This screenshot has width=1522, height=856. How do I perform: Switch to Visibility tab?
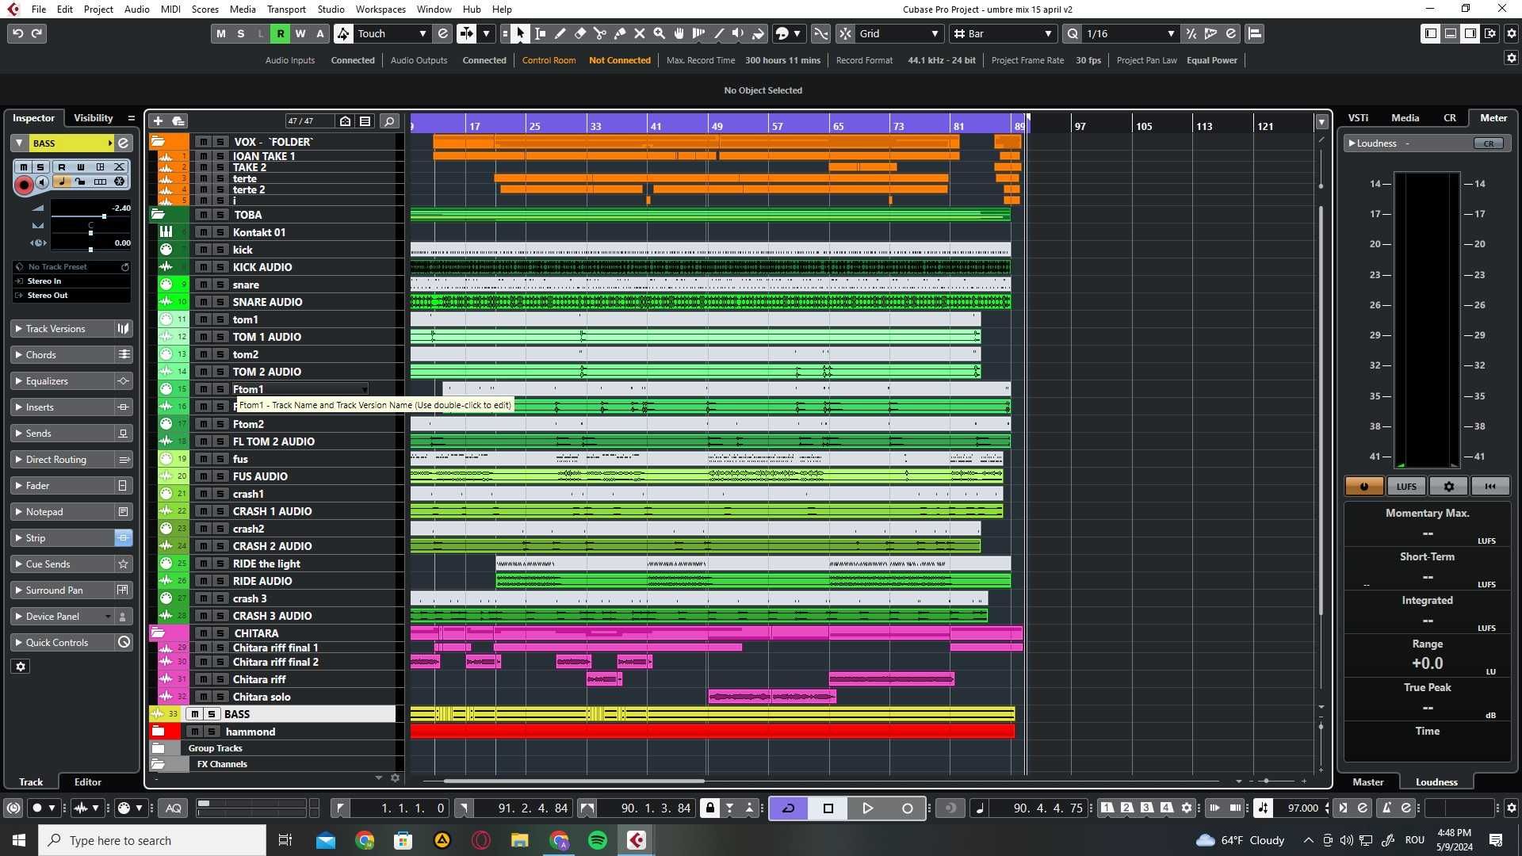pyautogui.click(x=93, y=118)
